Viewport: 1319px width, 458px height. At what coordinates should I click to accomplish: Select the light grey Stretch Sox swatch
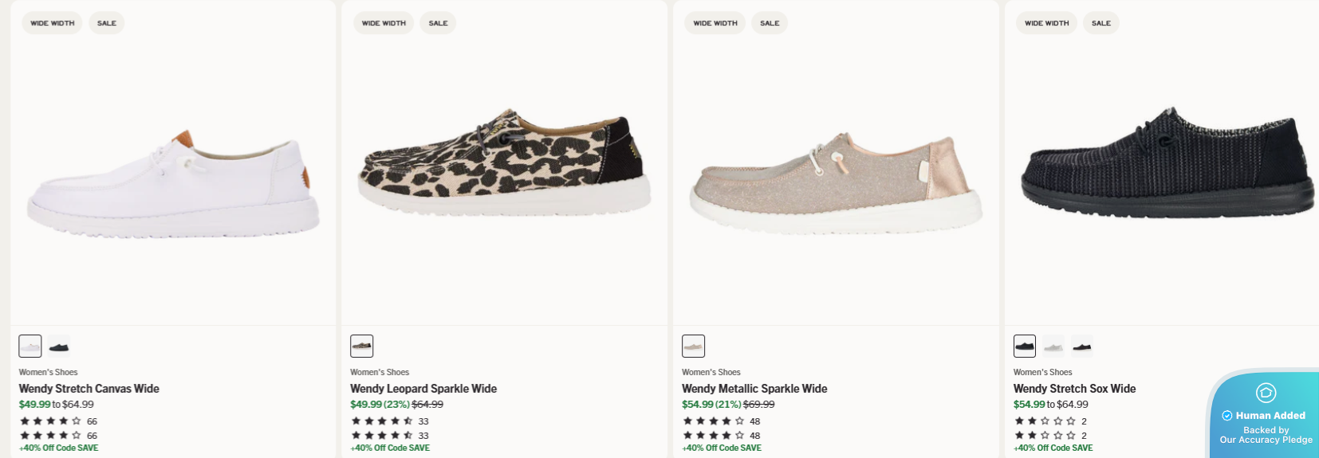pos(1053,346)
